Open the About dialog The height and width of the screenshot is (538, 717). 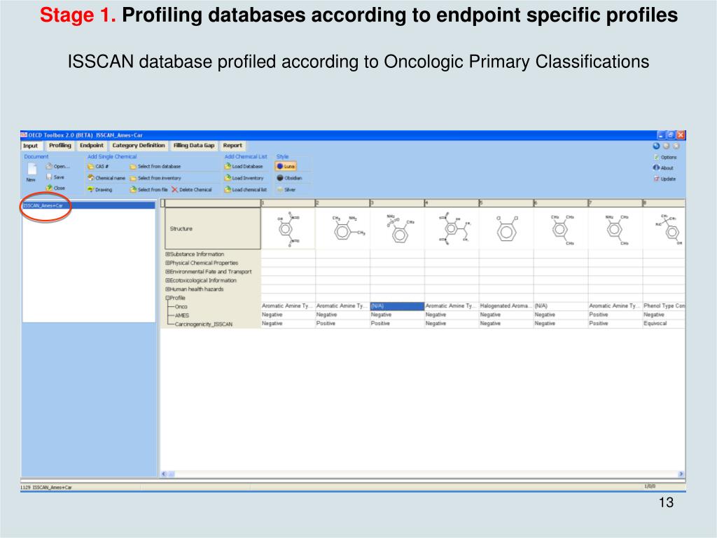click(664, 168)
